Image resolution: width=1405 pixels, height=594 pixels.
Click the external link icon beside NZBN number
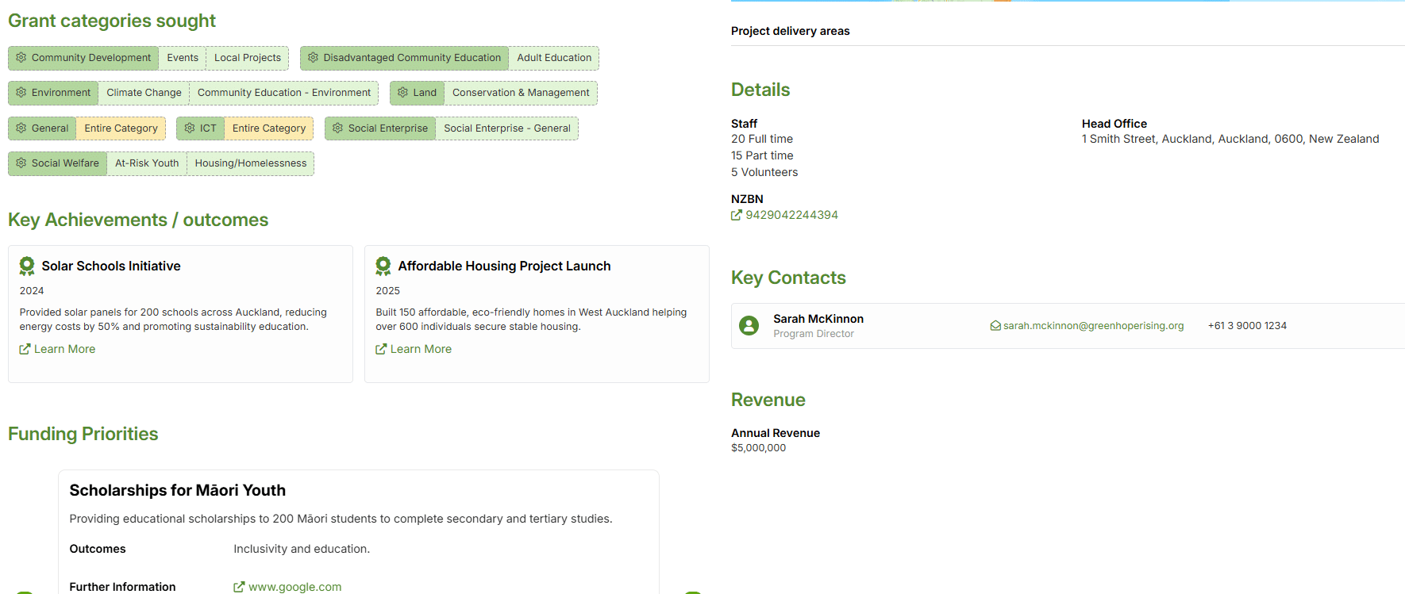click(737, 215)
